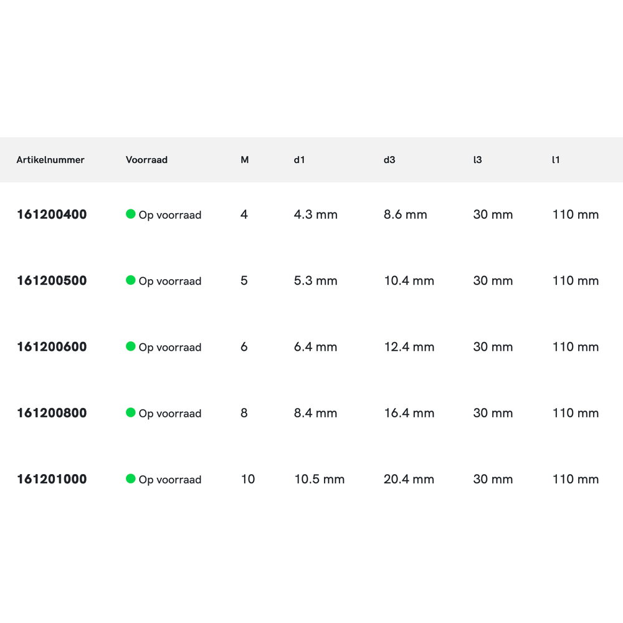623x623 pixels.
Task: Click the d1 column header
Action: click(300, 160)
